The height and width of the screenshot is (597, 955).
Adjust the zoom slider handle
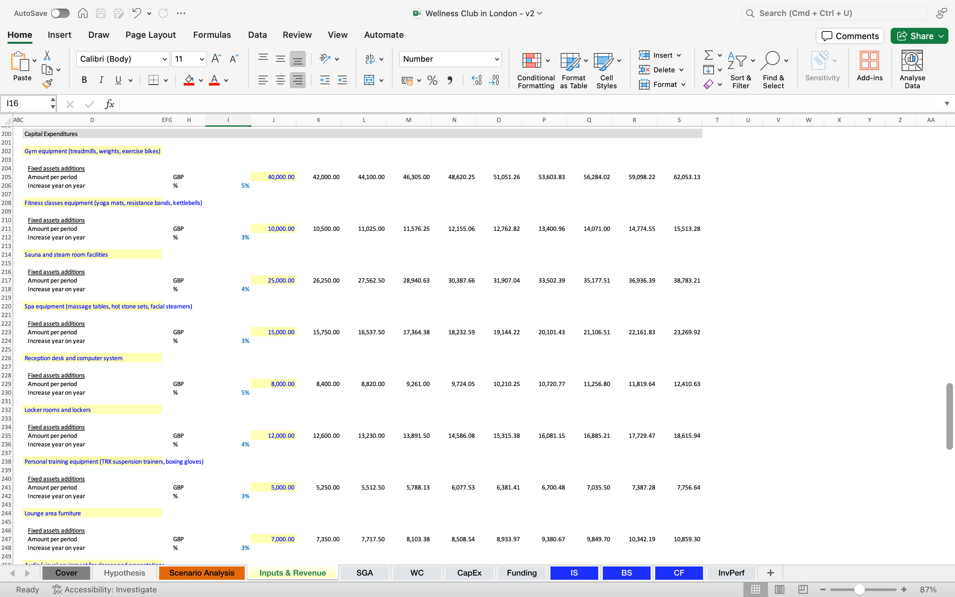859,589
